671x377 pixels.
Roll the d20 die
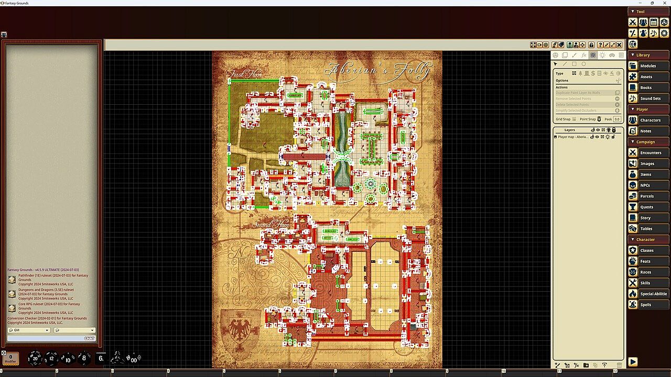35,358
